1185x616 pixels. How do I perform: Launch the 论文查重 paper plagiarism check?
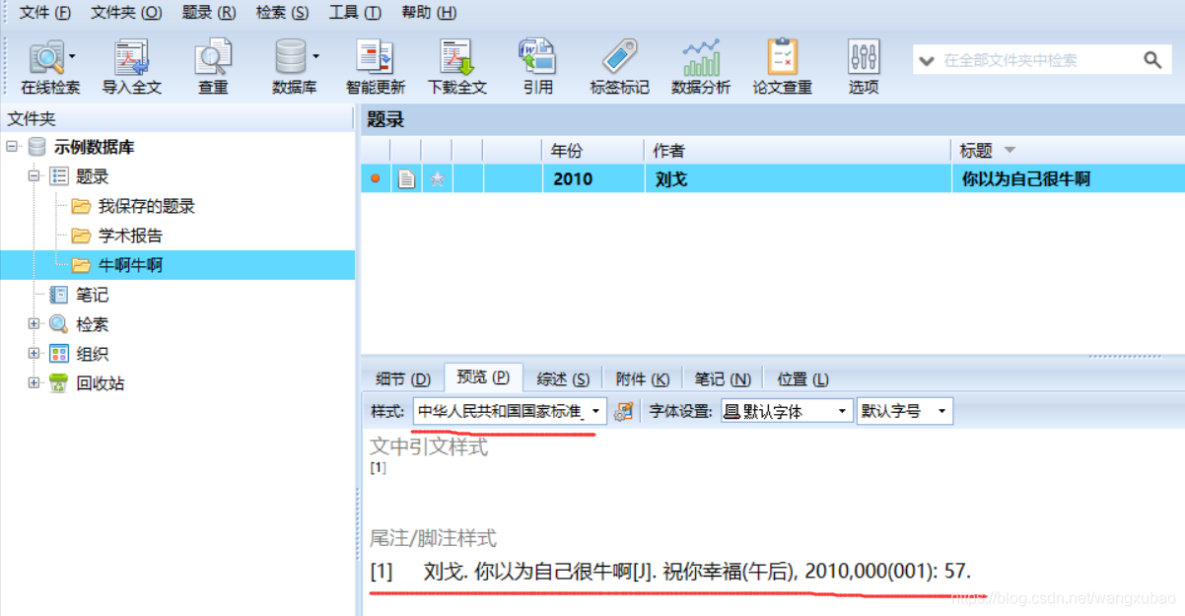coord(782,67)
